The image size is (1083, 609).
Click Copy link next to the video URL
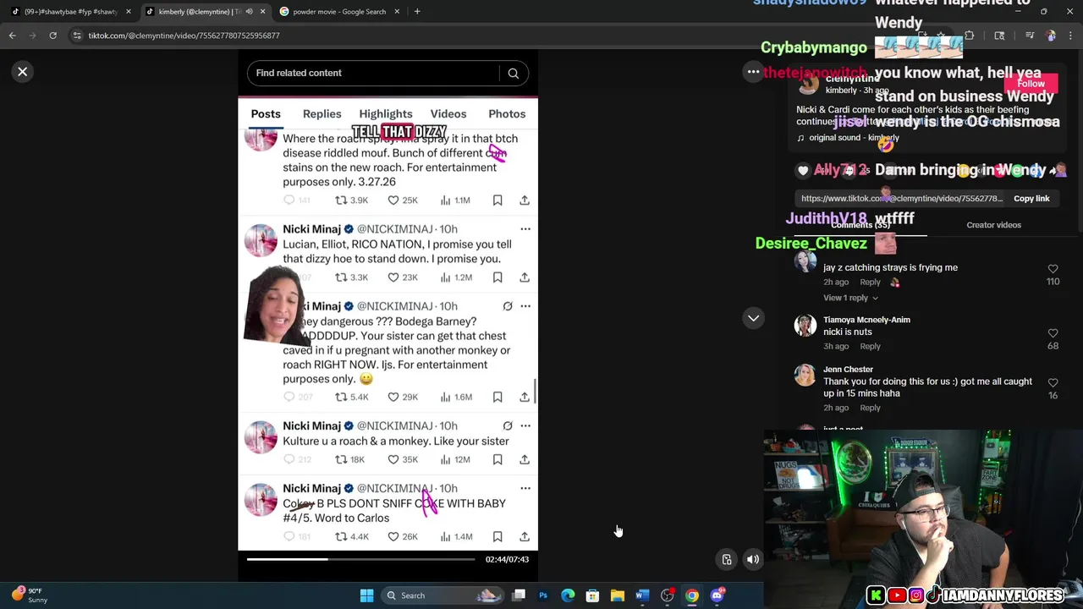pos(1031,198)
